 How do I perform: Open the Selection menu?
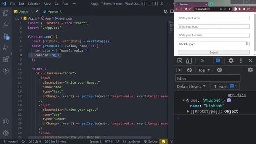pos(34,4)
